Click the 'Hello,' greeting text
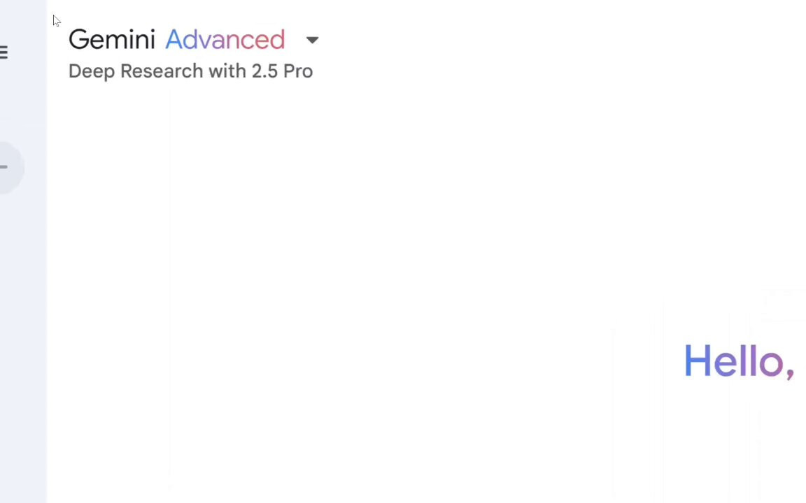The width and height of the screenshot is (806, 503). [739, 360]
